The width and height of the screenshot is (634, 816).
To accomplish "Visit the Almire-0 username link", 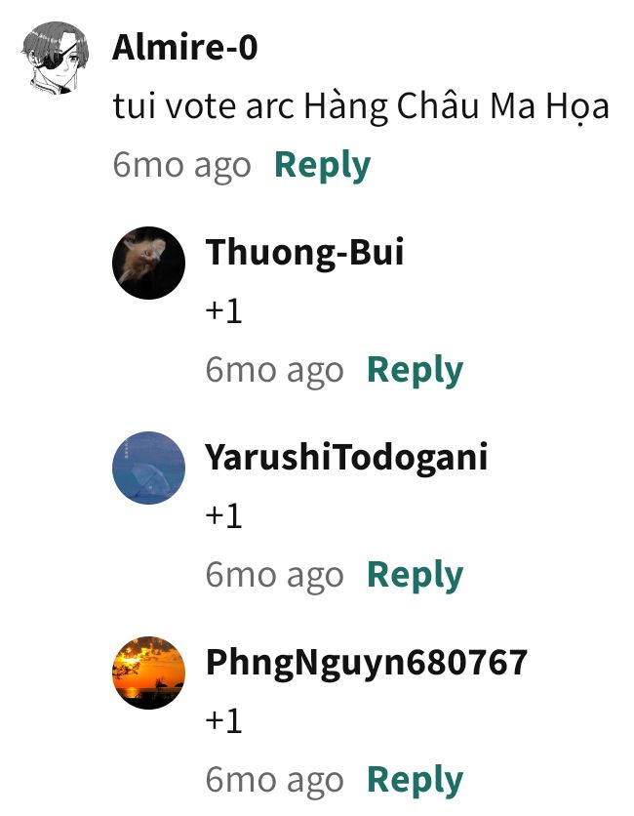I will point(185,47).
